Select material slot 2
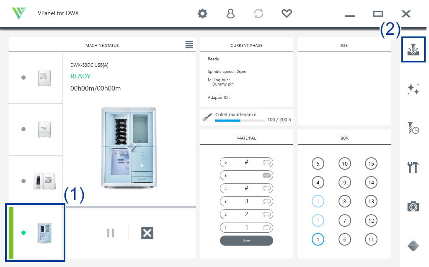Viewport: 429px width, 267px height. (246, 214)
